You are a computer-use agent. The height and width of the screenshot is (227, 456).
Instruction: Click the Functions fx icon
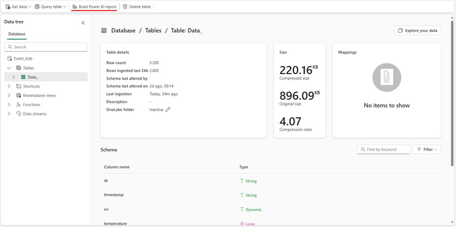tap(18, 105)
